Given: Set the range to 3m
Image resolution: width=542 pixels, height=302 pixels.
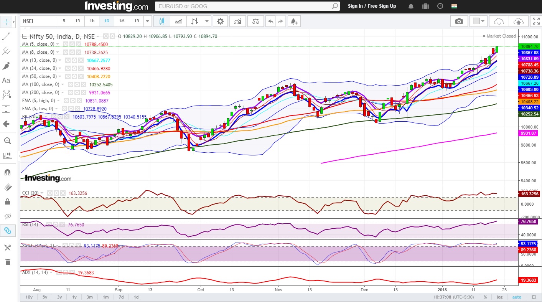Looking at the screenshot, I should click(89, 297).
